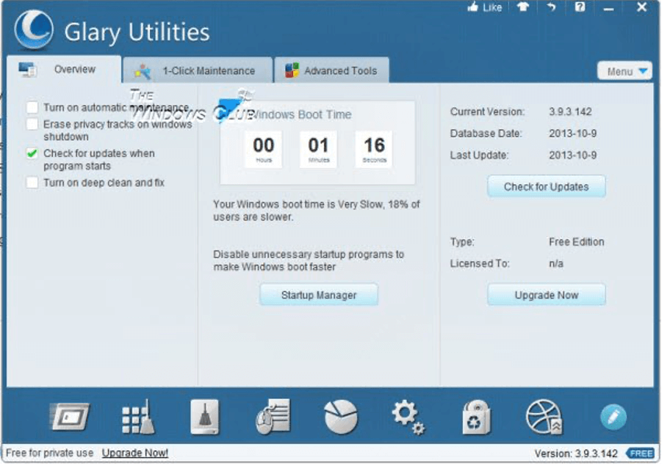670x471 pixels.
Task: Click the t-shirt skin icon
Action: [x=522, y=7]
